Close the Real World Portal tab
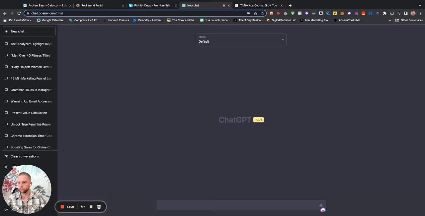Image resolution: width=425 pixels, height=216 pixels. pos(123,5)
